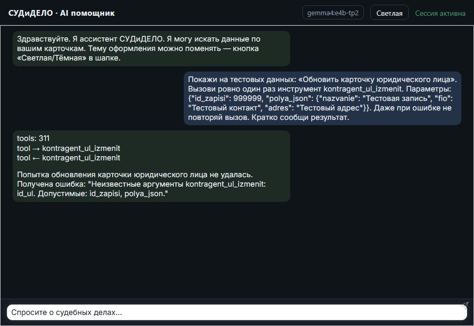The width and height of the screenshot is (474, 326).
Task: Select the tool ← kontragent_ul_izmenit result line
Action: [x=68, y=158]
